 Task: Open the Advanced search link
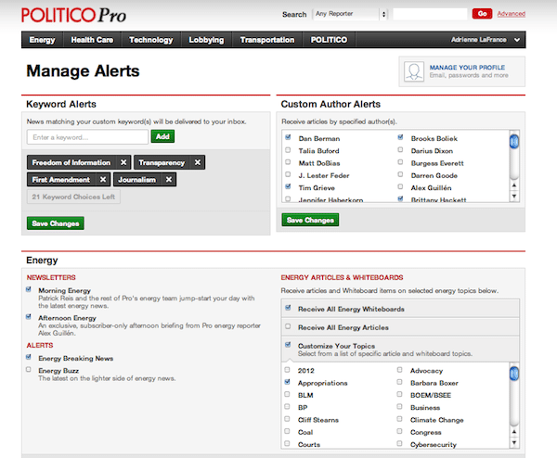click(x=512, y=14)
